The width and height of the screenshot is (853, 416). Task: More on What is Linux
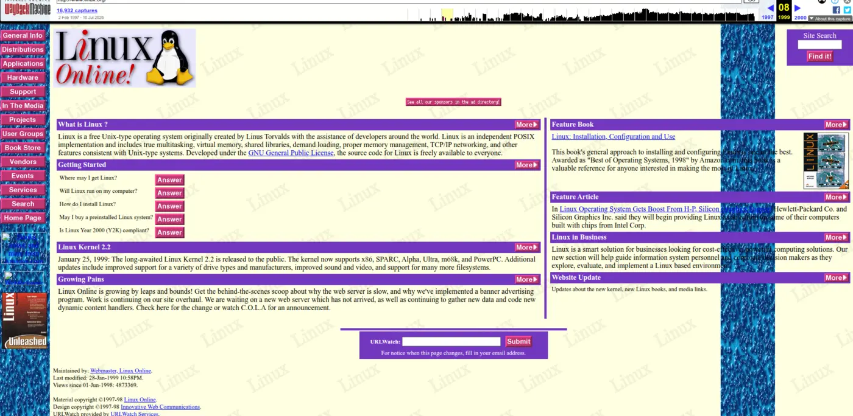pyautogui.click(x=527, y=125)
